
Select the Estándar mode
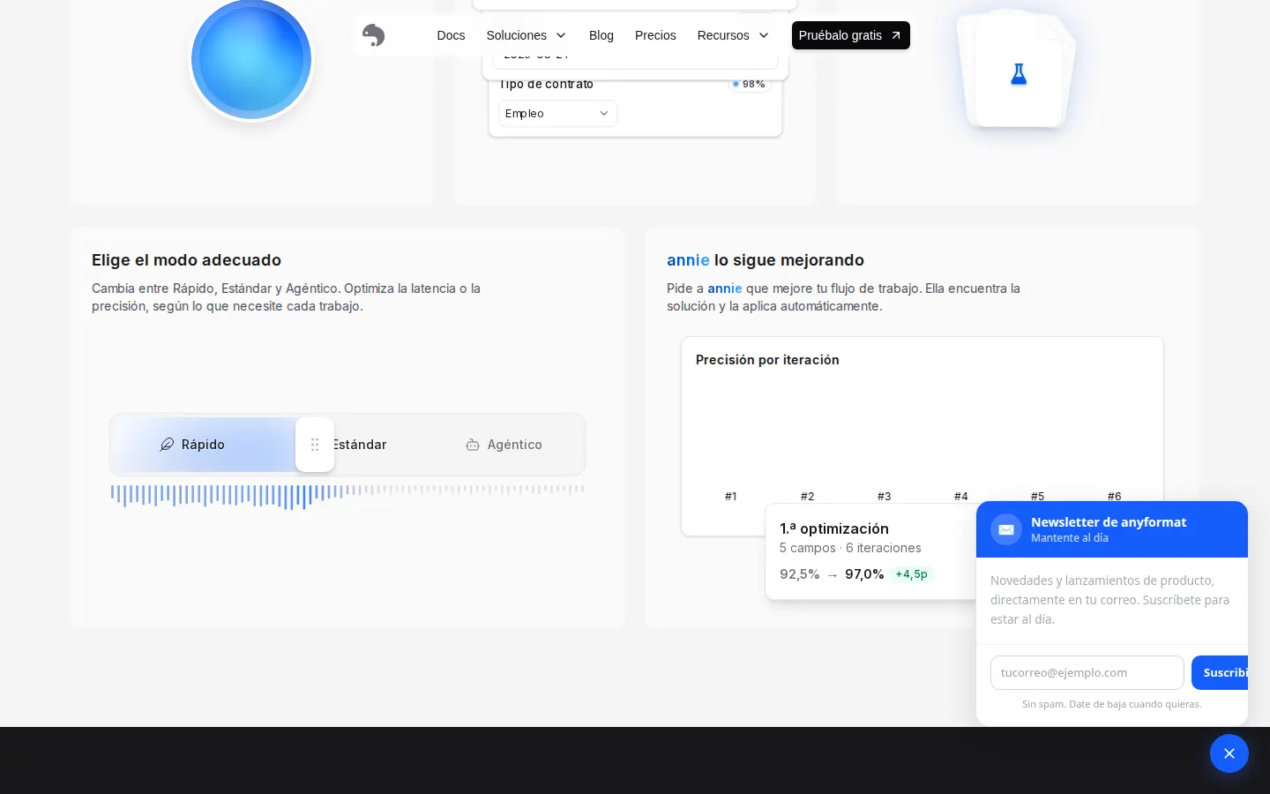(x=360, y=445)
